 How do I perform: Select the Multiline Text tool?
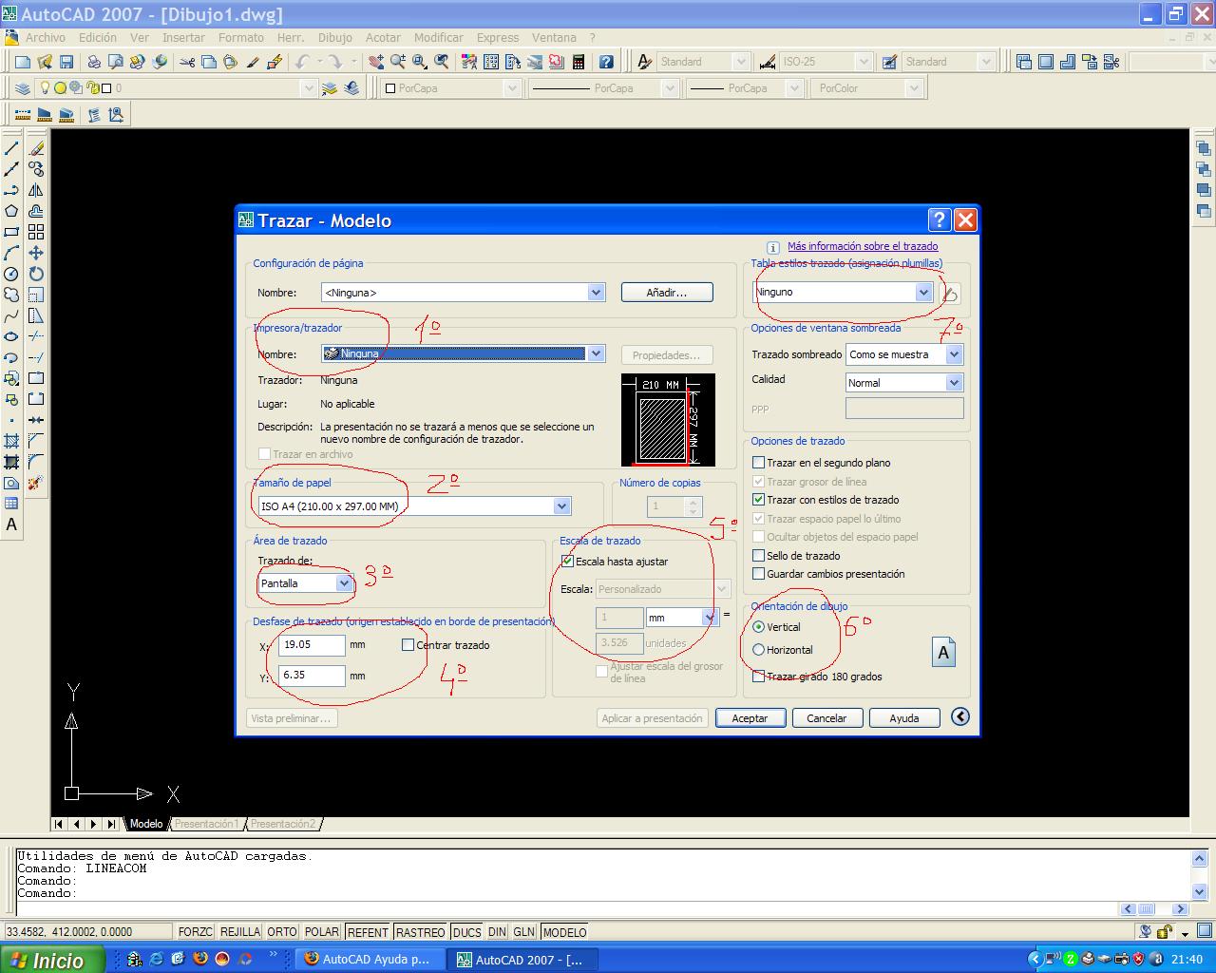[x=12, y=525]
